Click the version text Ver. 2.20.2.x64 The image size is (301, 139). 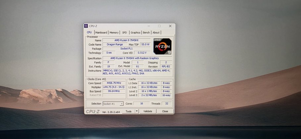[111, 112]
